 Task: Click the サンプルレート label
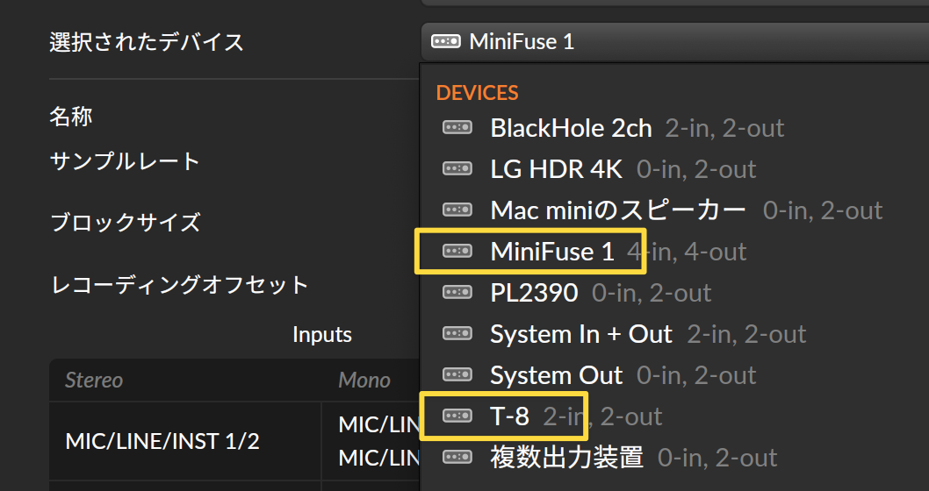[125, 161]
